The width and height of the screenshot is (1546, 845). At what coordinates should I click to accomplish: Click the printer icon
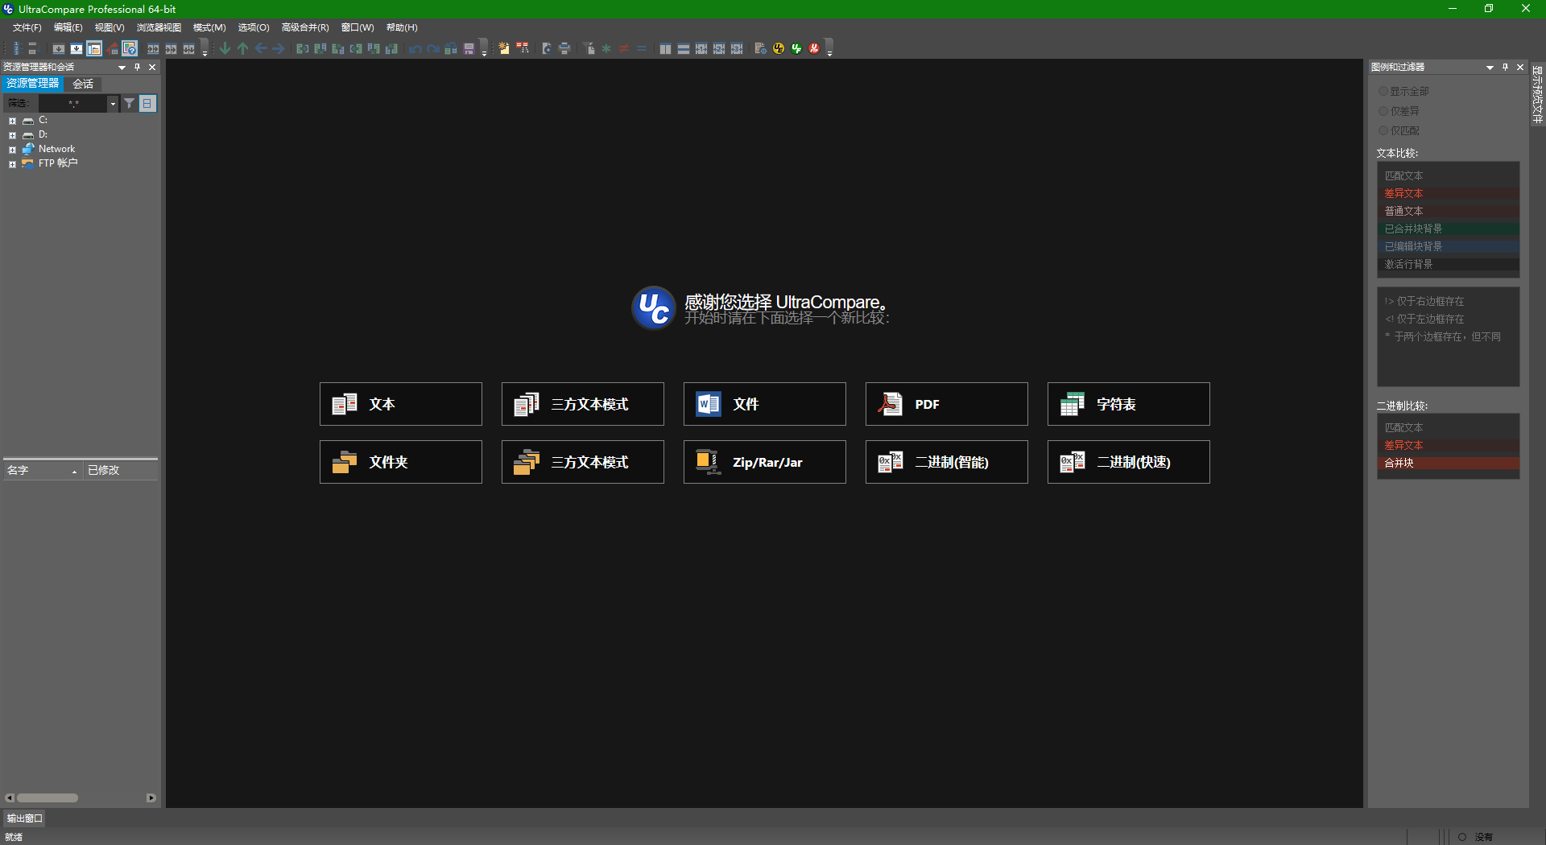point(564,48)
